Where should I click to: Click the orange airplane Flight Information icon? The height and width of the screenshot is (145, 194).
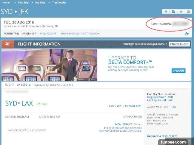click(x=7, y=44)
